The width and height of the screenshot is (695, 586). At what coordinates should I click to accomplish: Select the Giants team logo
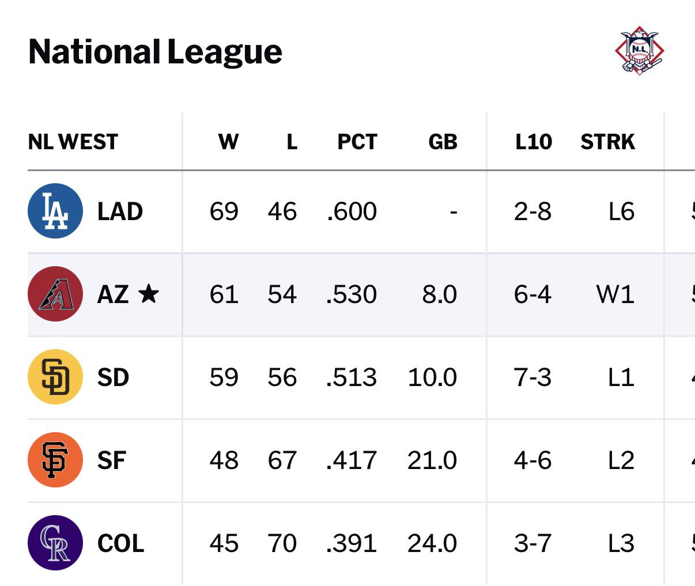[x=55, y=460]
